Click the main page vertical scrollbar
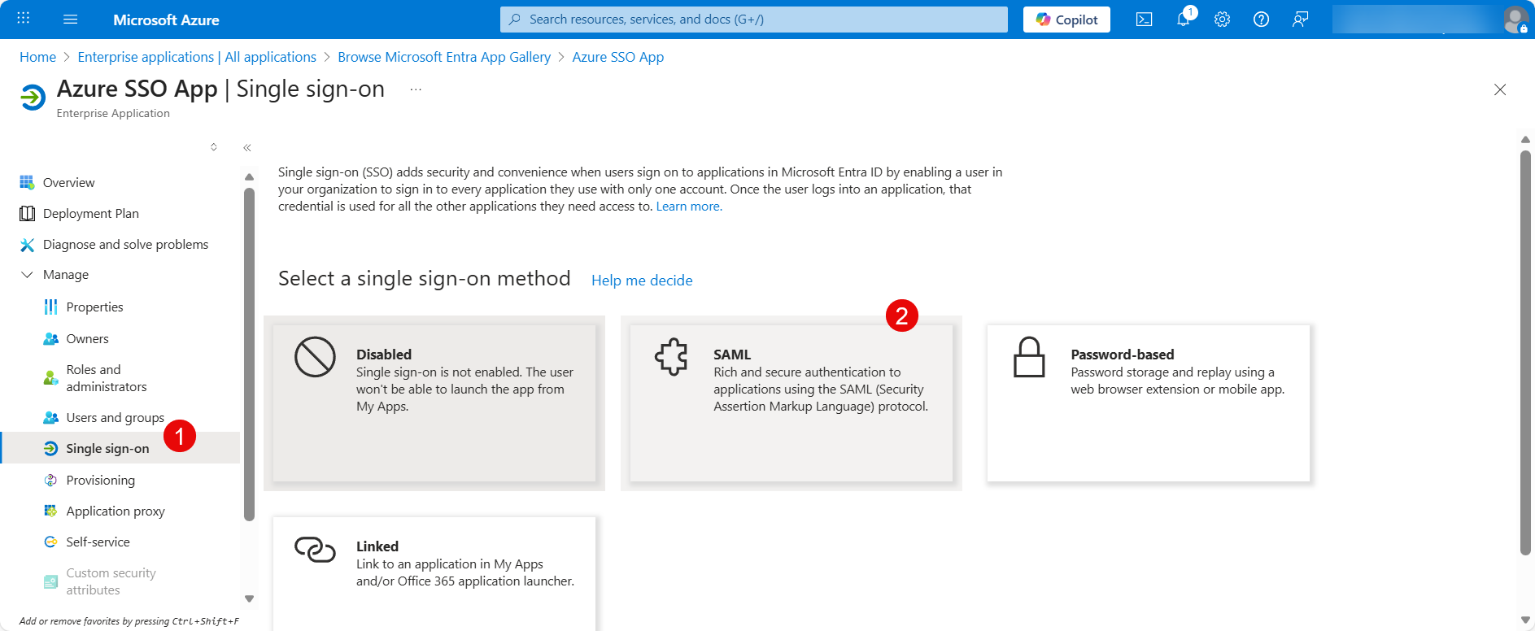1535x631 pixels. pyautogui.click(x=1525, y=352)
